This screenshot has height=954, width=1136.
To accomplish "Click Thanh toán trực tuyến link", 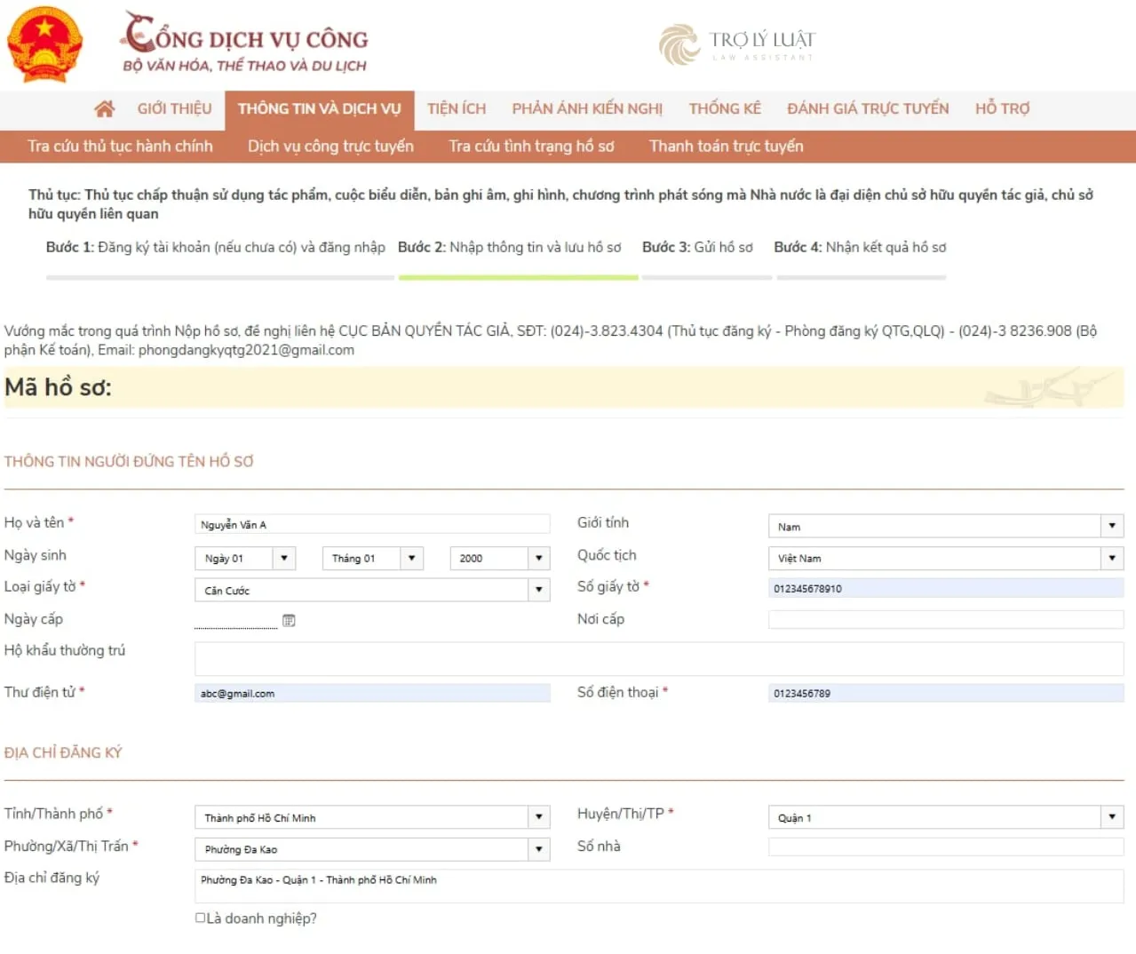I will pos(726,147).
